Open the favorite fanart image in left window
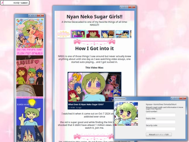Viewport: 189px width, 142px height. pyautogui.click(x=30, y=33)
